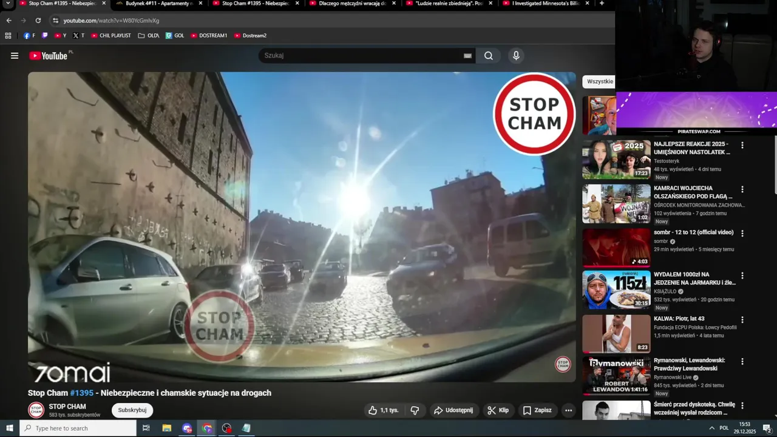Open NAJLEPSZE REAKCJE 2025 video thumbnail
This screenshot has height=437, width=777.
click(x=616, y=160)
